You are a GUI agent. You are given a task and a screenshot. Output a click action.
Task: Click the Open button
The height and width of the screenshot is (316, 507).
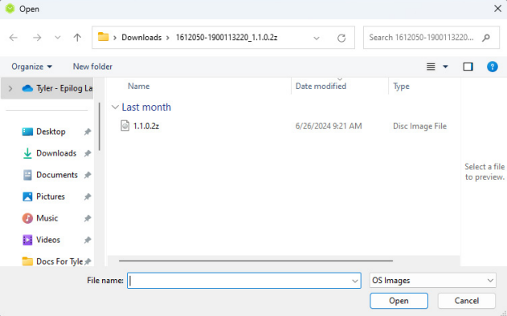coord(399,301)
